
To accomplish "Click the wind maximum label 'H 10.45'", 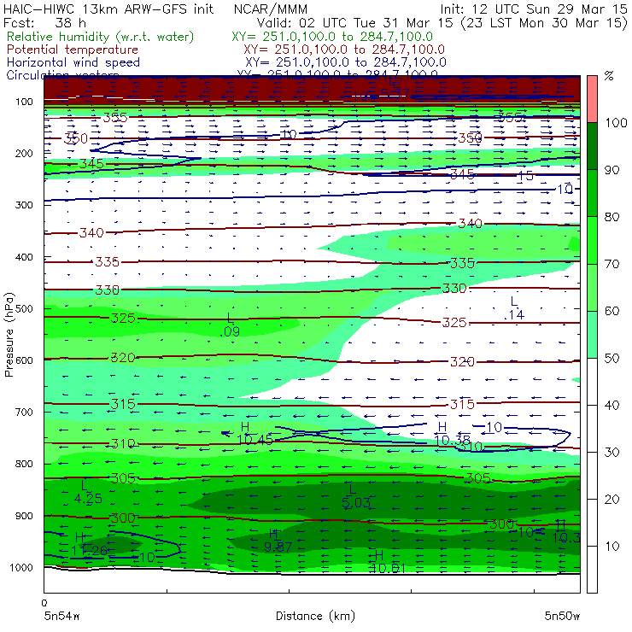I will click(x=255, y=433).
